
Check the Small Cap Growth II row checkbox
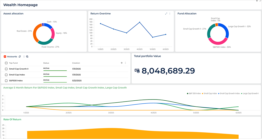(6, 69)
